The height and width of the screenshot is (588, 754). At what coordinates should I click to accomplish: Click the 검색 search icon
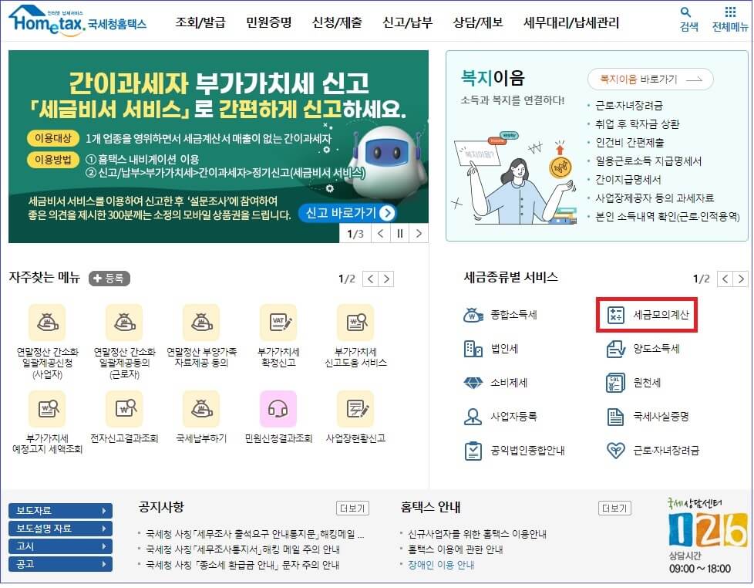685,19
